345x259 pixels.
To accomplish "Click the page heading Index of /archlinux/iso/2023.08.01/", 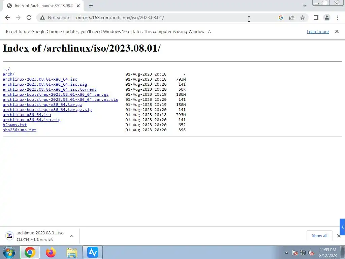I will click(x=82, y=48).
